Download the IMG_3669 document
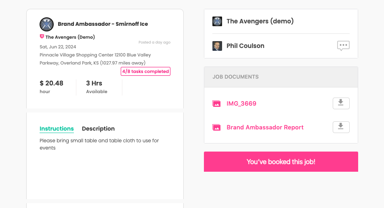The height and width of the screenshot is (208, 384). point(341,103)
